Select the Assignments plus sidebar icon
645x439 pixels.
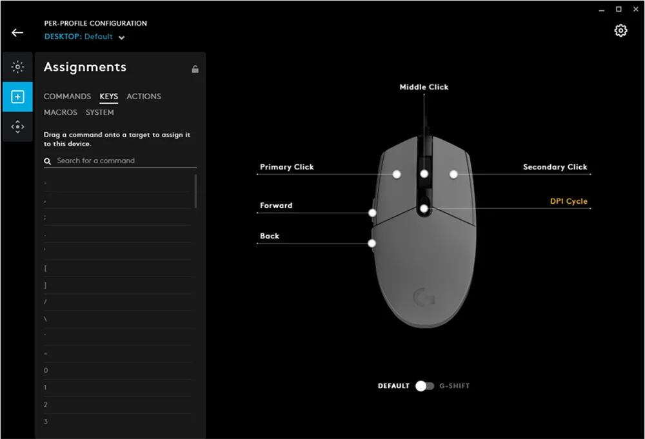click(17, 97)
